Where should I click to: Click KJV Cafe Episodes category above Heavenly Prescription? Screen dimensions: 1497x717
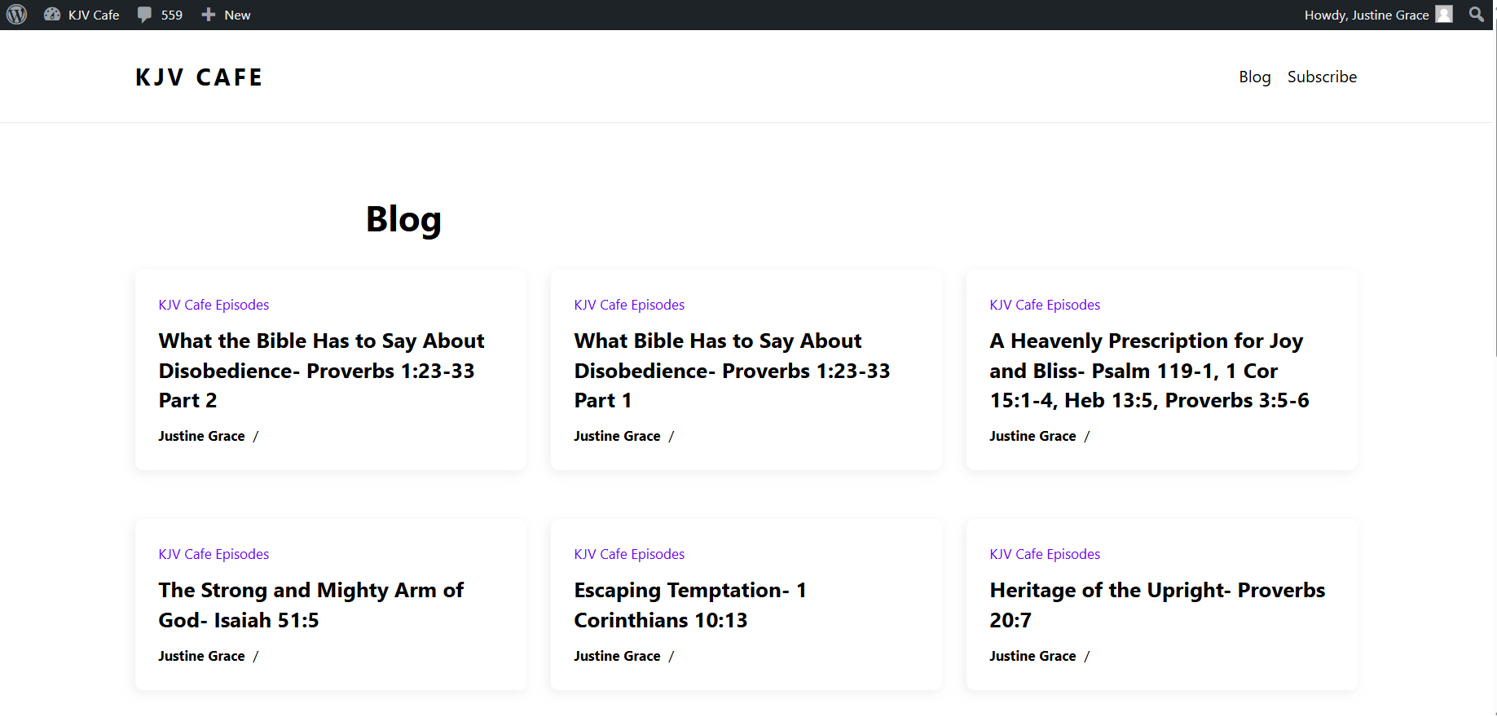coord(1045,305)
